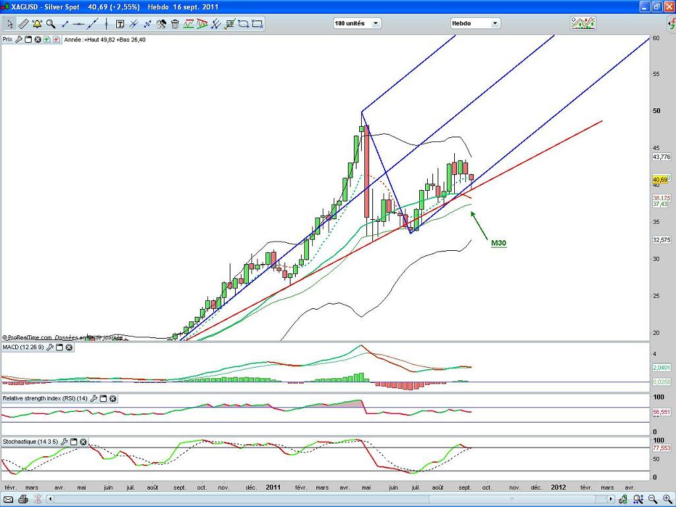Open RSI settings with wrench icon
This screenshot has width=676, height=507.
[x=94, y=399]
